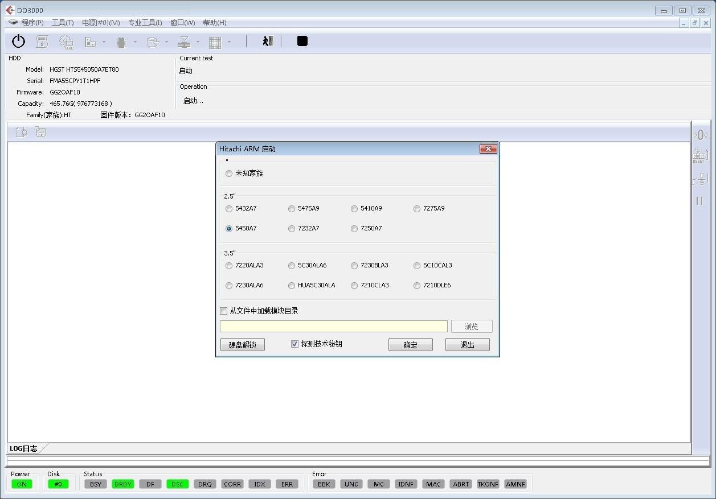Image resolution: width=716 pixels, height=499 pixels.
Task: Choose the 5C30ALA6 radio button
Action: (x=292, y=266)
